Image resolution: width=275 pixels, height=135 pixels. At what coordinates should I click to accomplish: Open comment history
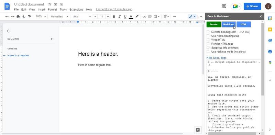[224, 6]
